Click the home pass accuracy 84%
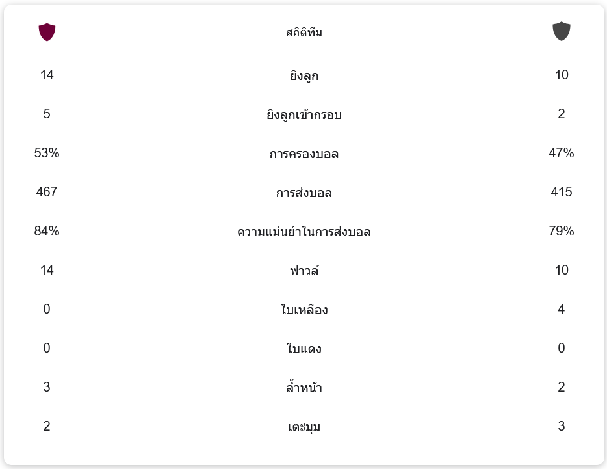 click(47, 231)
